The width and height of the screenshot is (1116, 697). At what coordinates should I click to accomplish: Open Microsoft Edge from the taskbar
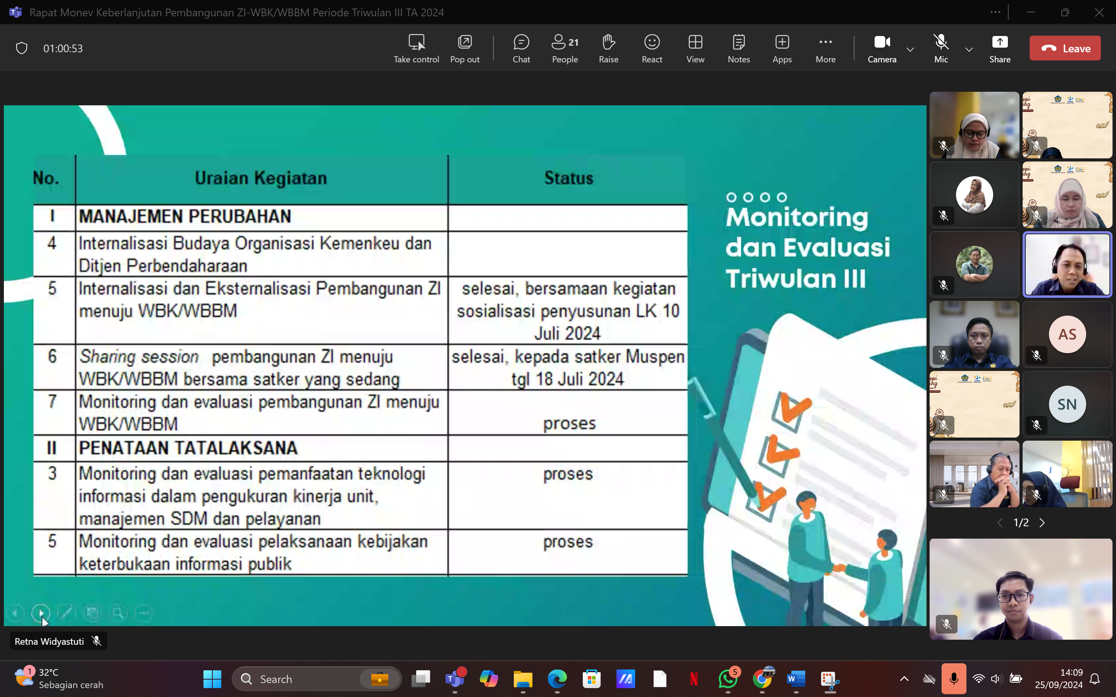point(557,679)
